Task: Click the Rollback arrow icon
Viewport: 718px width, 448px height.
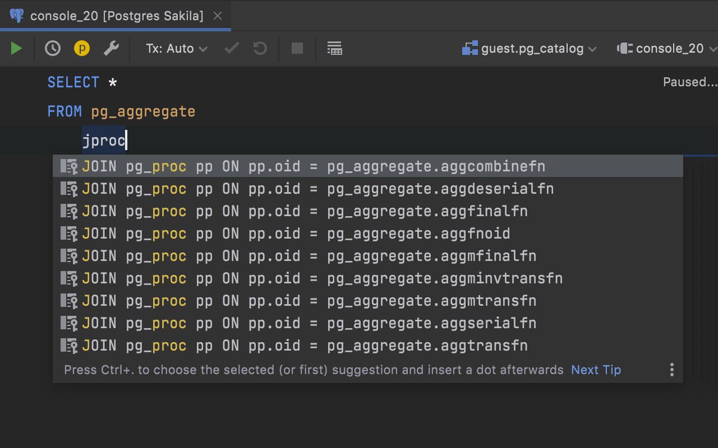Action: (260, 49)
